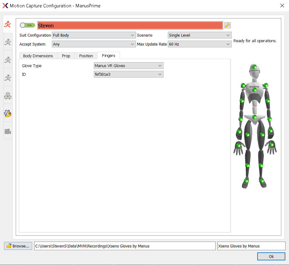Screen dimensions: 289x265
Task: Toggle the green ON switch for the suit
Action: pyautogui.click(x=27, y=25)
